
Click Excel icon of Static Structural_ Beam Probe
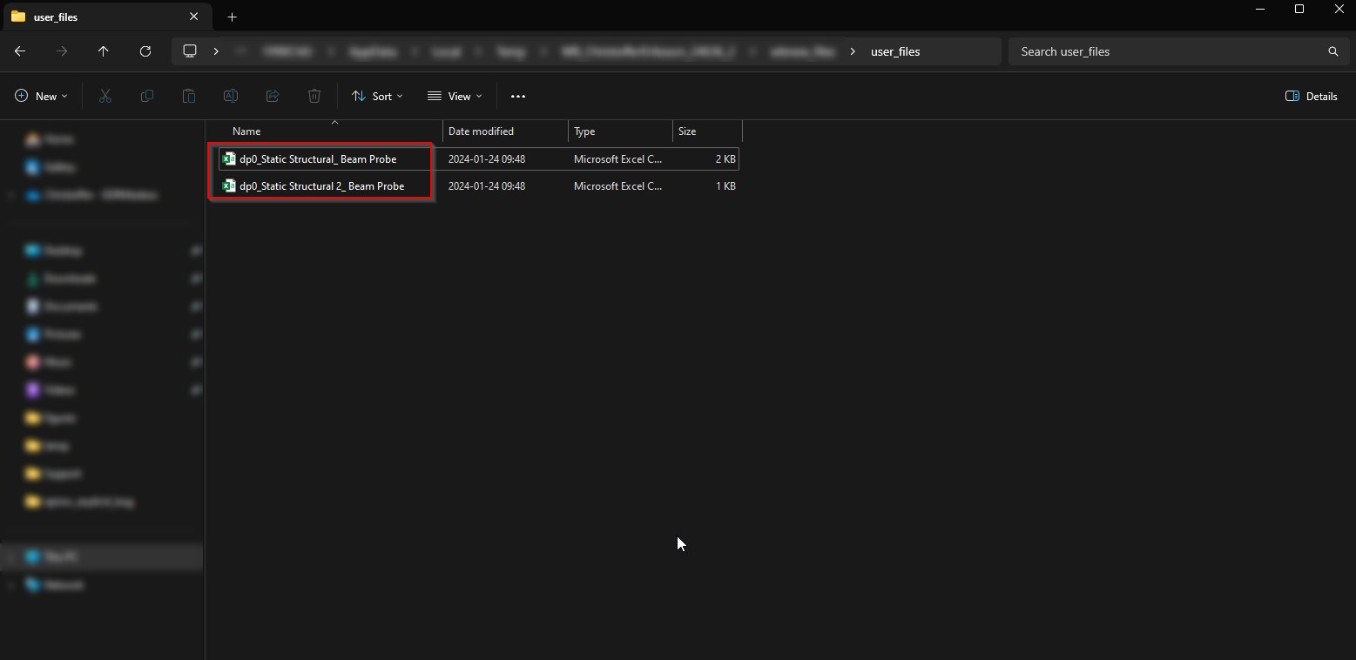(229, 158)
